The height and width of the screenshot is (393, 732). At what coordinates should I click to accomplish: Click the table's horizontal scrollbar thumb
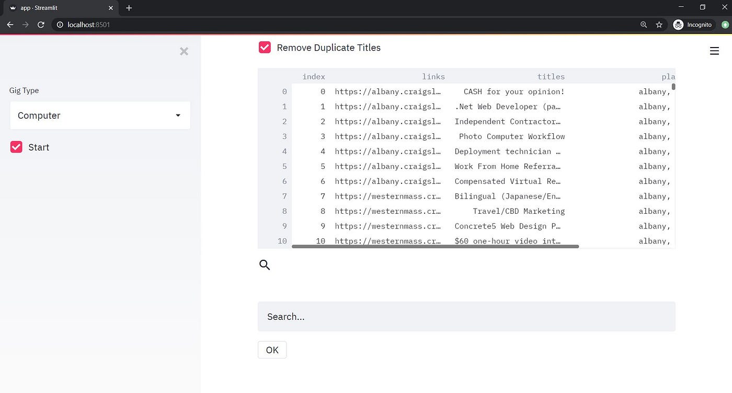[435, 246]
